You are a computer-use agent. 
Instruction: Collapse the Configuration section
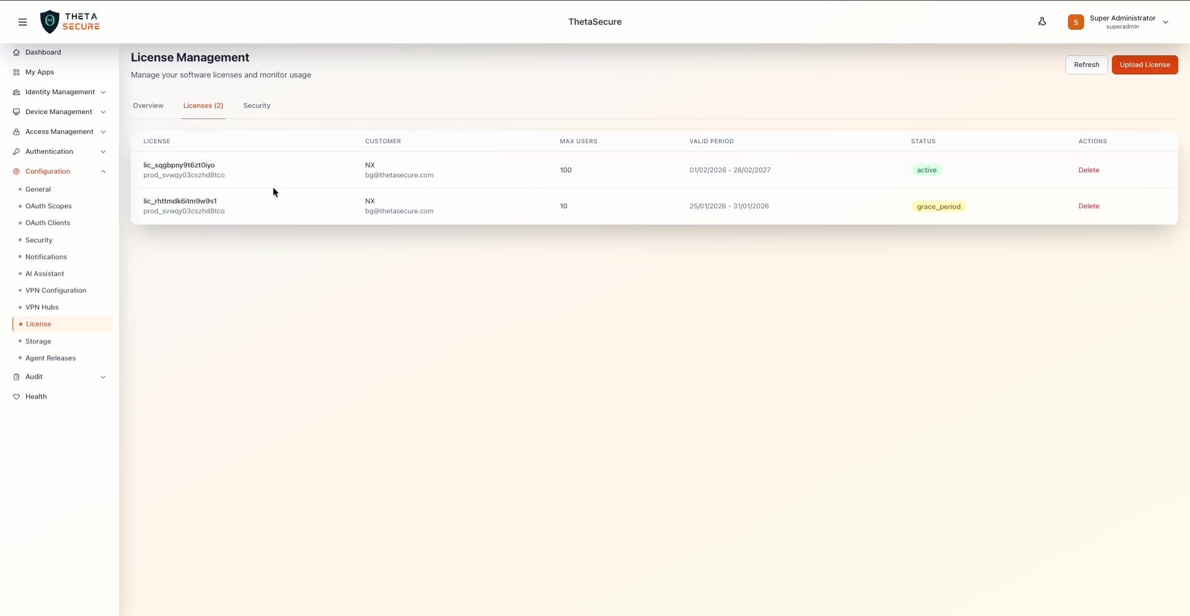click(103, 171)
